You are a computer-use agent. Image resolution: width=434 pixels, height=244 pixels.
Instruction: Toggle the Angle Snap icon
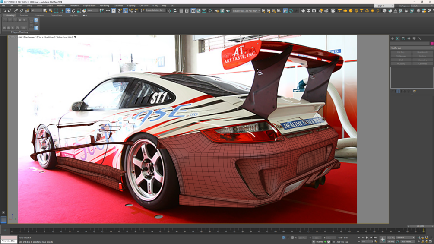click(125, 11)
